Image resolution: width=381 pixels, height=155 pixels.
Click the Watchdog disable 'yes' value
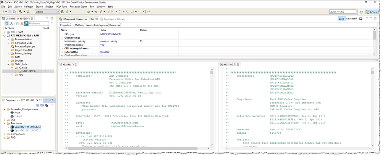coord(102,45)
